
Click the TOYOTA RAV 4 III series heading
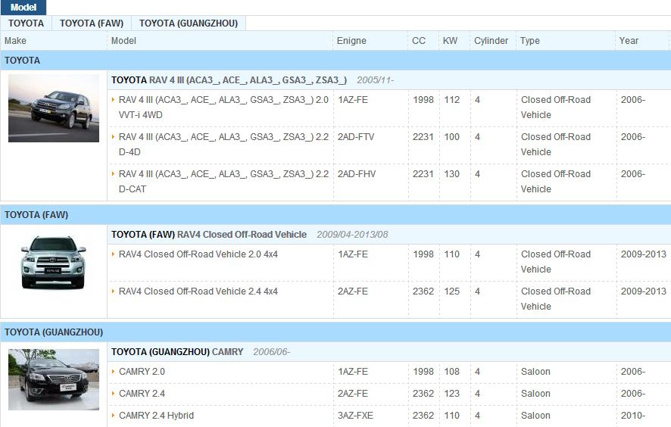(229, 80)
